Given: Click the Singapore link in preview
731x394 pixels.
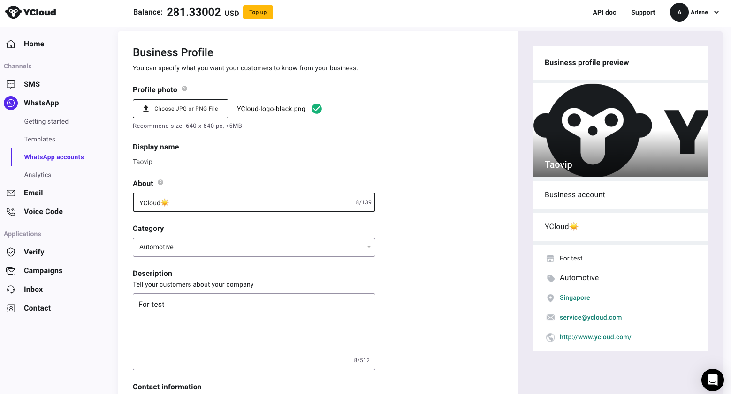Looking at the screenshot, I should pyautogui.click(x=575, y=298).
